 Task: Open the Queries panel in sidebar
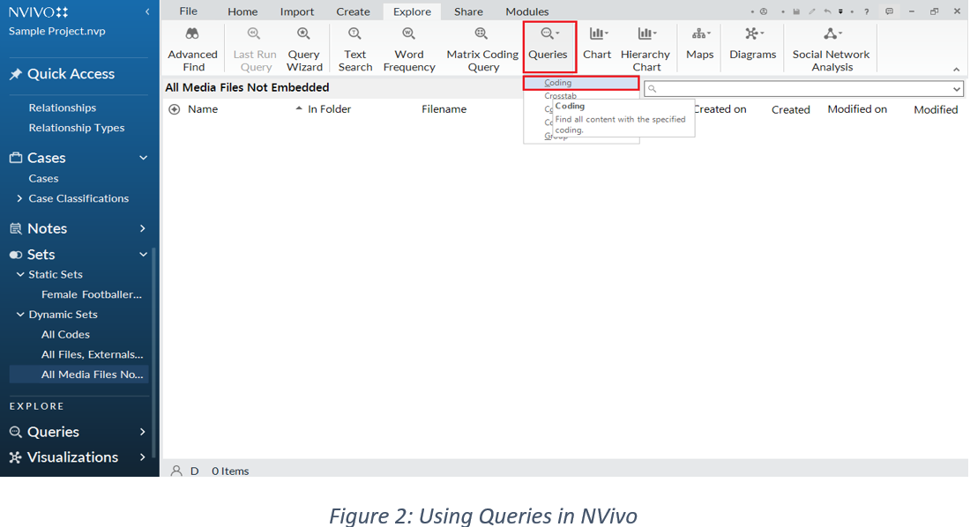point(53,431)
